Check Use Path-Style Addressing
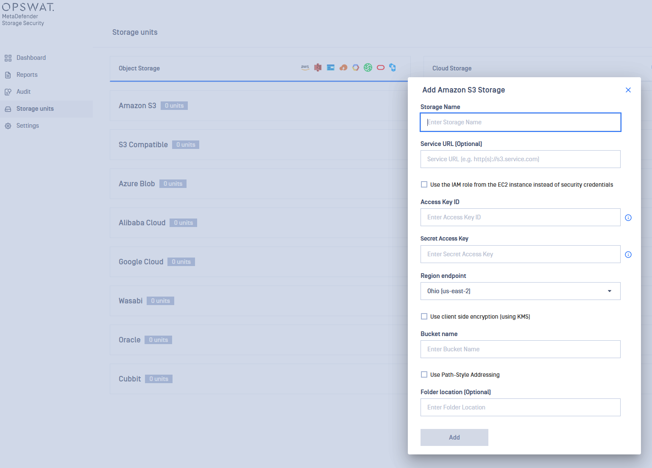This screenshot has height=468, width=652. point(424,374)
